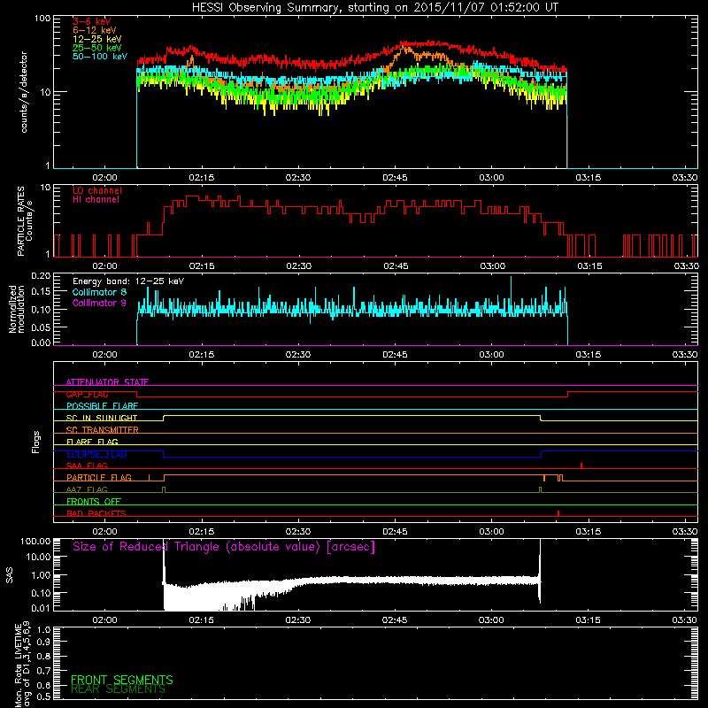708x708 pixels.
Task: Click the ATTENUATOR_STATE flag label
Action: tap(107, 382)
